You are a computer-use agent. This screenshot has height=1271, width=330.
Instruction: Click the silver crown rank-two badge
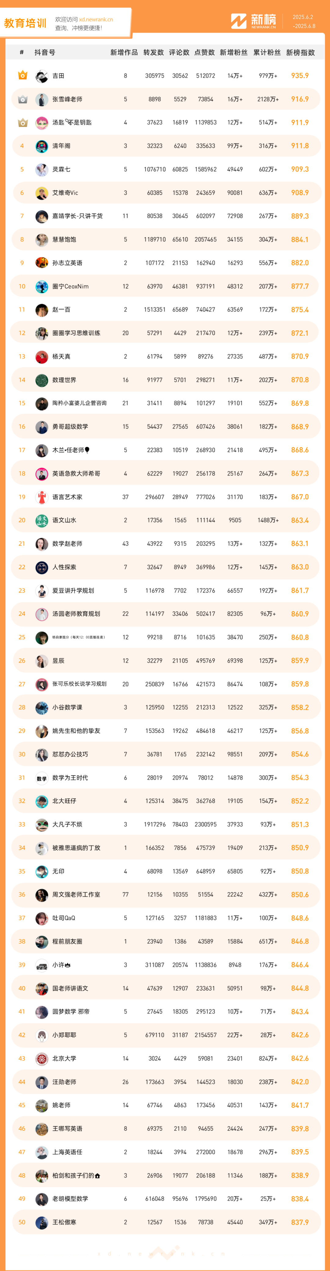[x=22, y=99]
